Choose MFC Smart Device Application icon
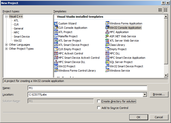 pyautogui.click(x=107, y=58)
